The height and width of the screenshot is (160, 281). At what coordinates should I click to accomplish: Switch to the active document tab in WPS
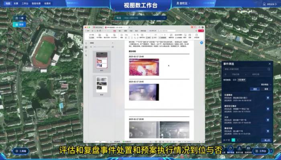[x=116, y=27]
